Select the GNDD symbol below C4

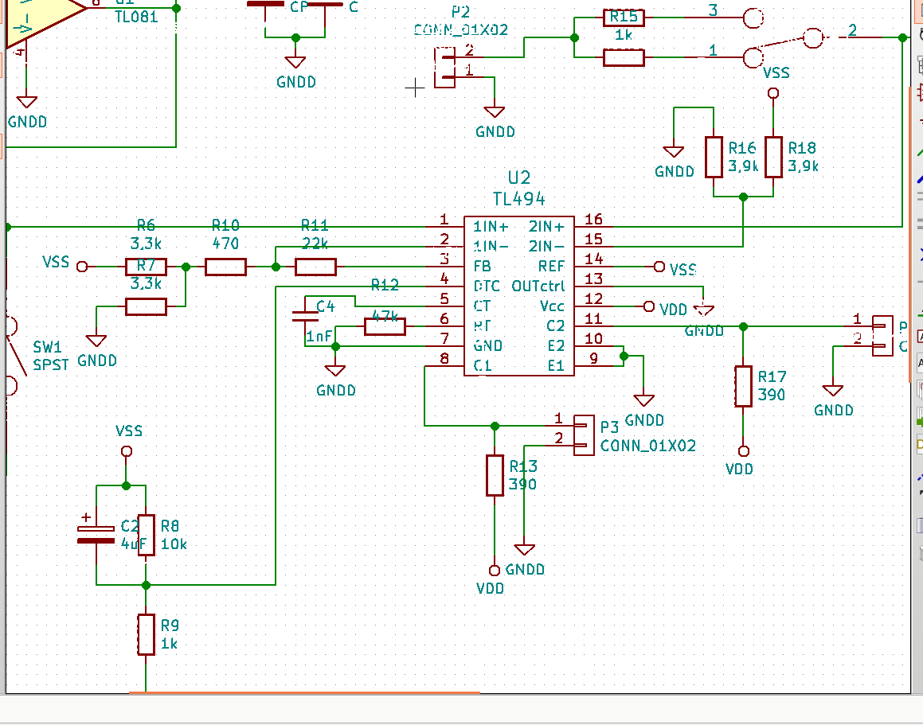tap(335, 371)
